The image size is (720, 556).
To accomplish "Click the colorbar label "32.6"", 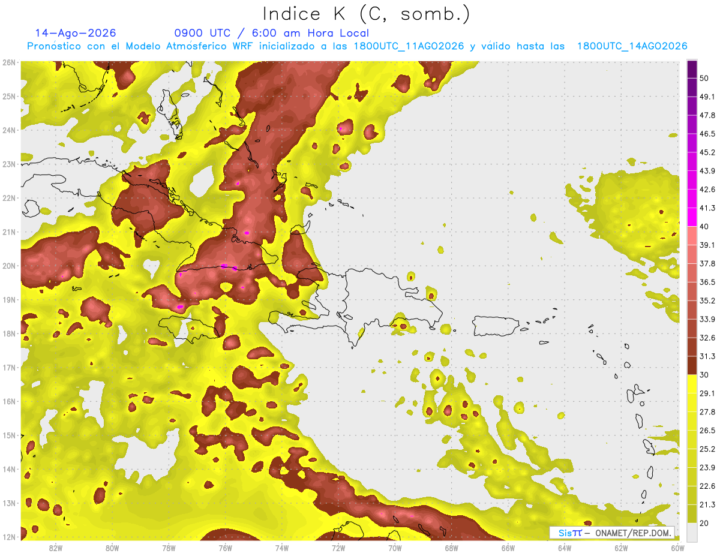I will coord(707,338).
